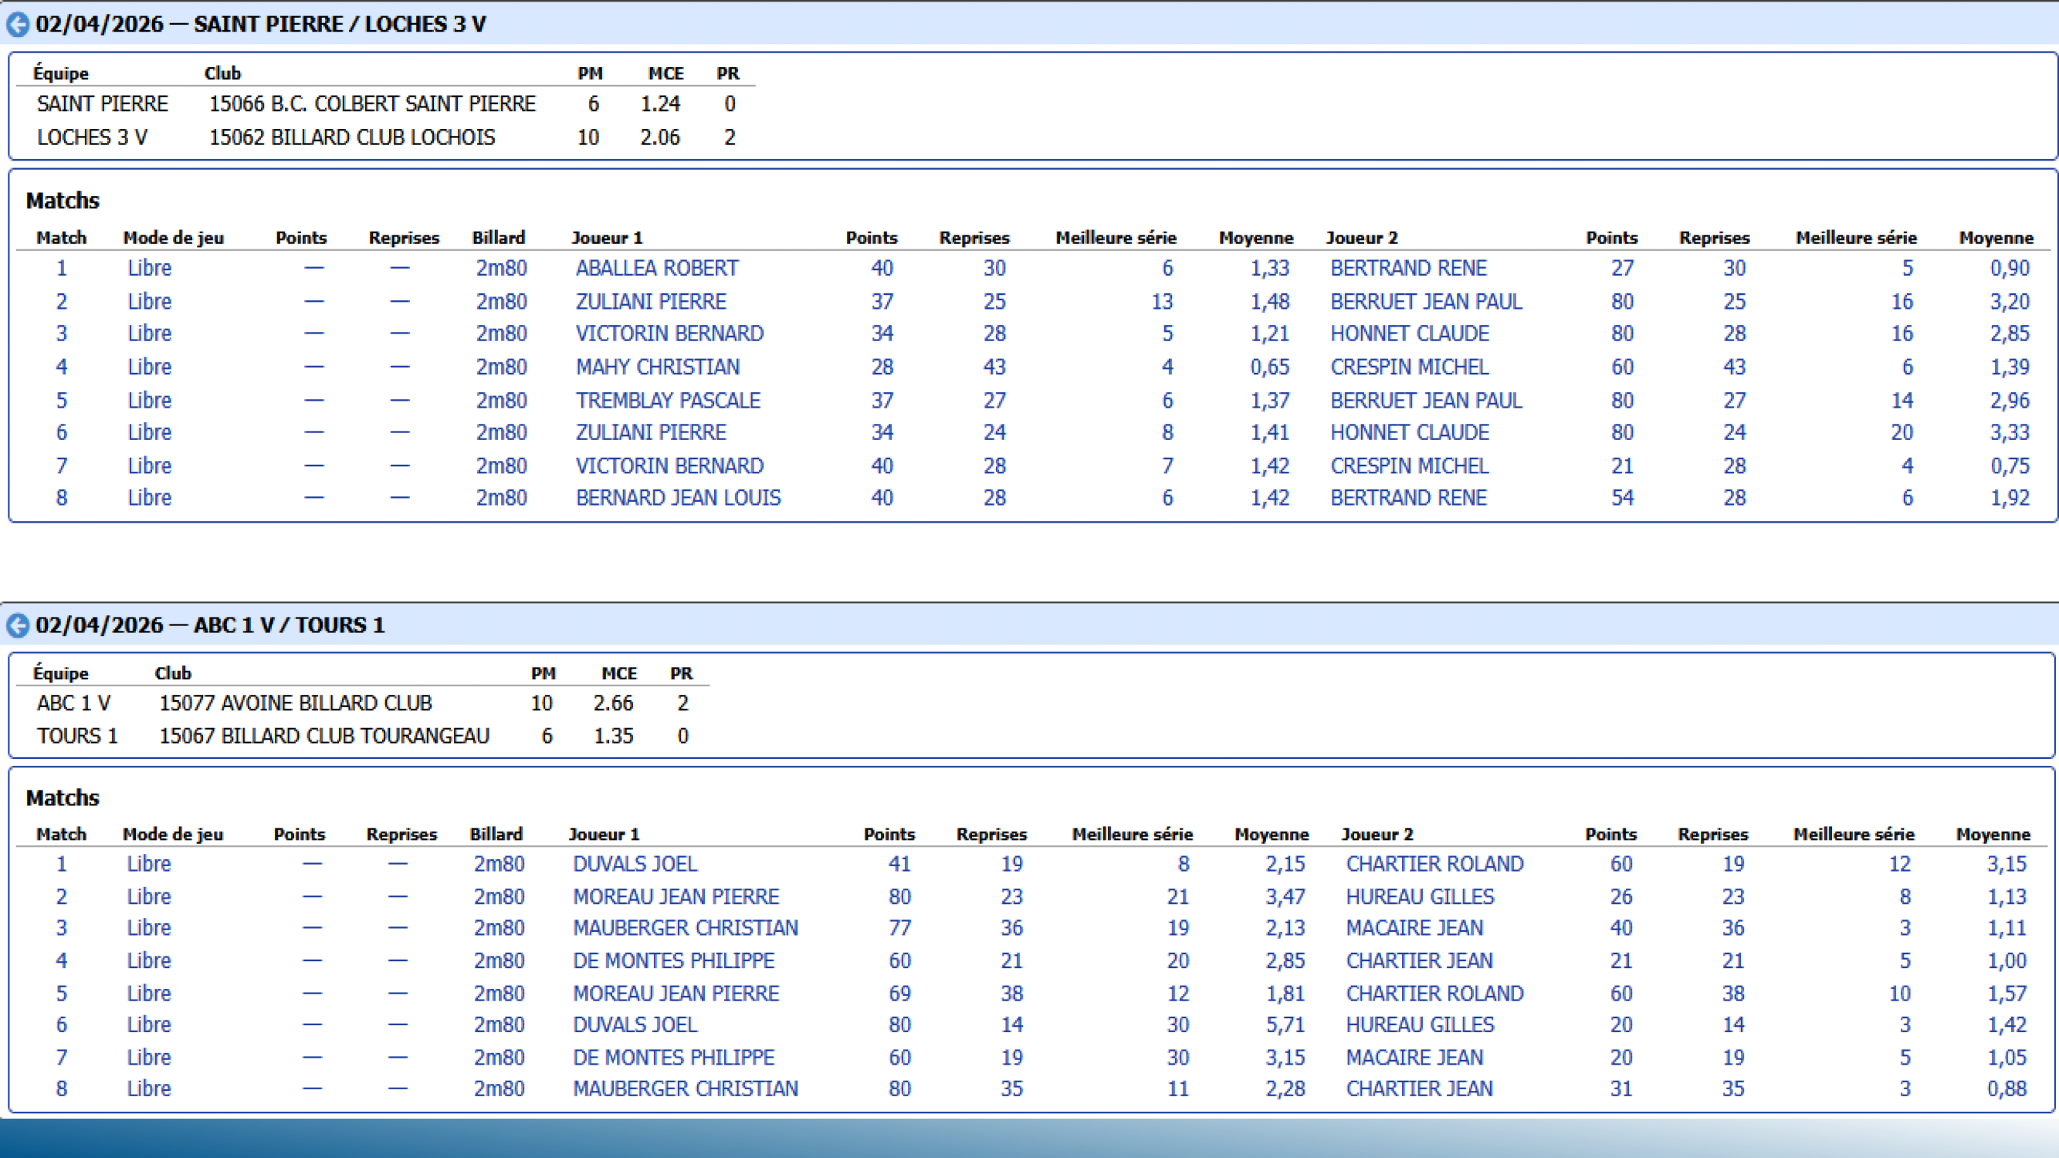Screen dimensions: 2059x1158
Task: Click the first Matchs section heading
Action: tap(63, 201)
